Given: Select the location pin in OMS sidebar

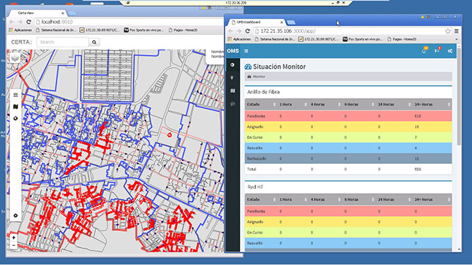Looking at the screenshot, I should 232,77.
